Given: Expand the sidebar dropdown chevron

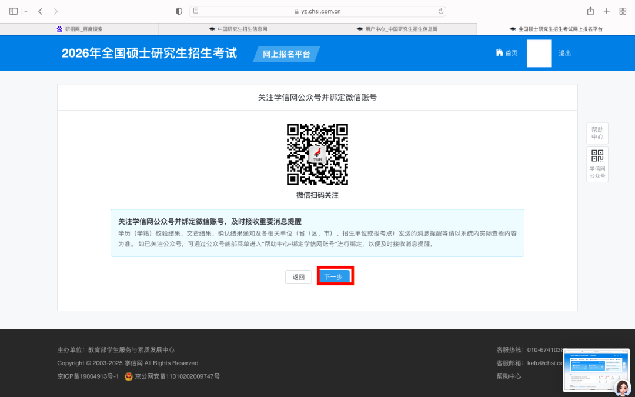Looking at the screenshot, I should click(x=26, y=11).
